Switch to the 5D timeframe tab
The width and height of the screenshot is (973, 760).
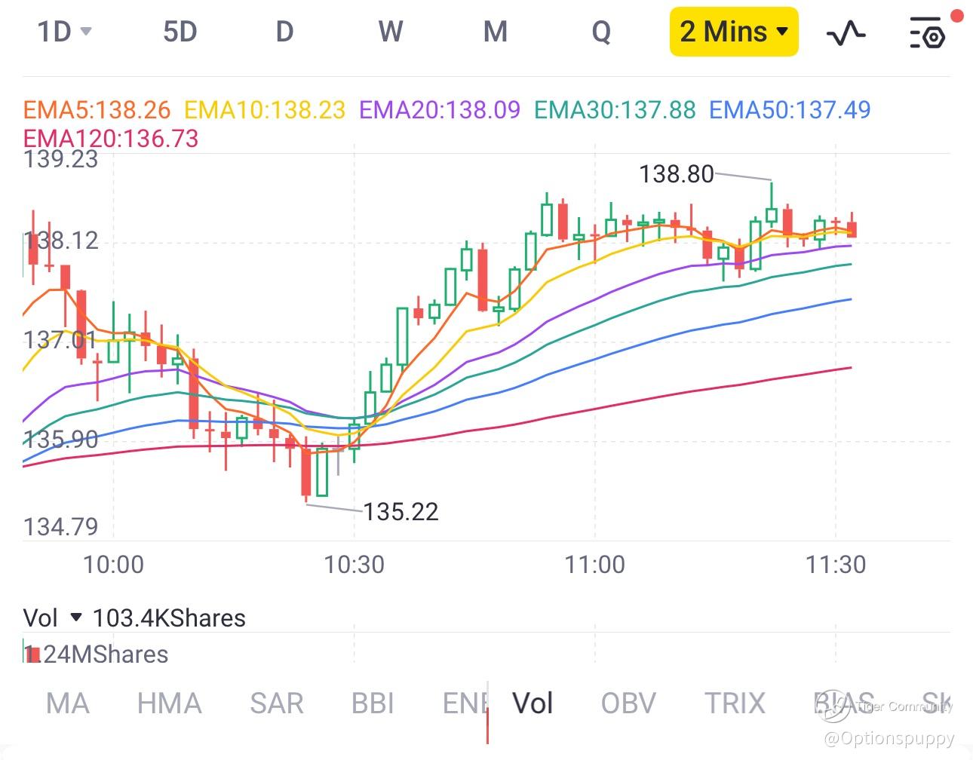(x=180, y=32)
